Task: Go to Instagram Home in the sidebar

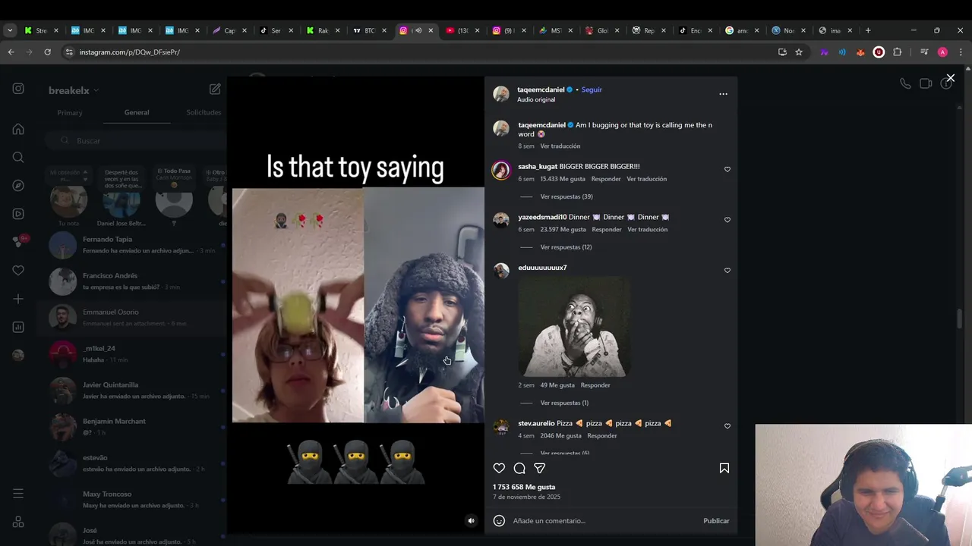Action: (x=18, y=129)
